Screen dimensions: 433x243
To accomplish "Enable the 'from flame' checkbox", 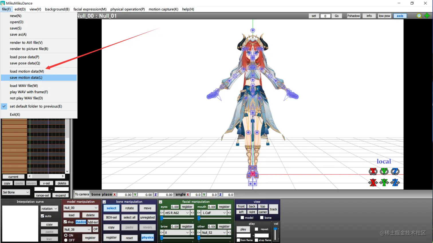I will (x=238, y=240).
